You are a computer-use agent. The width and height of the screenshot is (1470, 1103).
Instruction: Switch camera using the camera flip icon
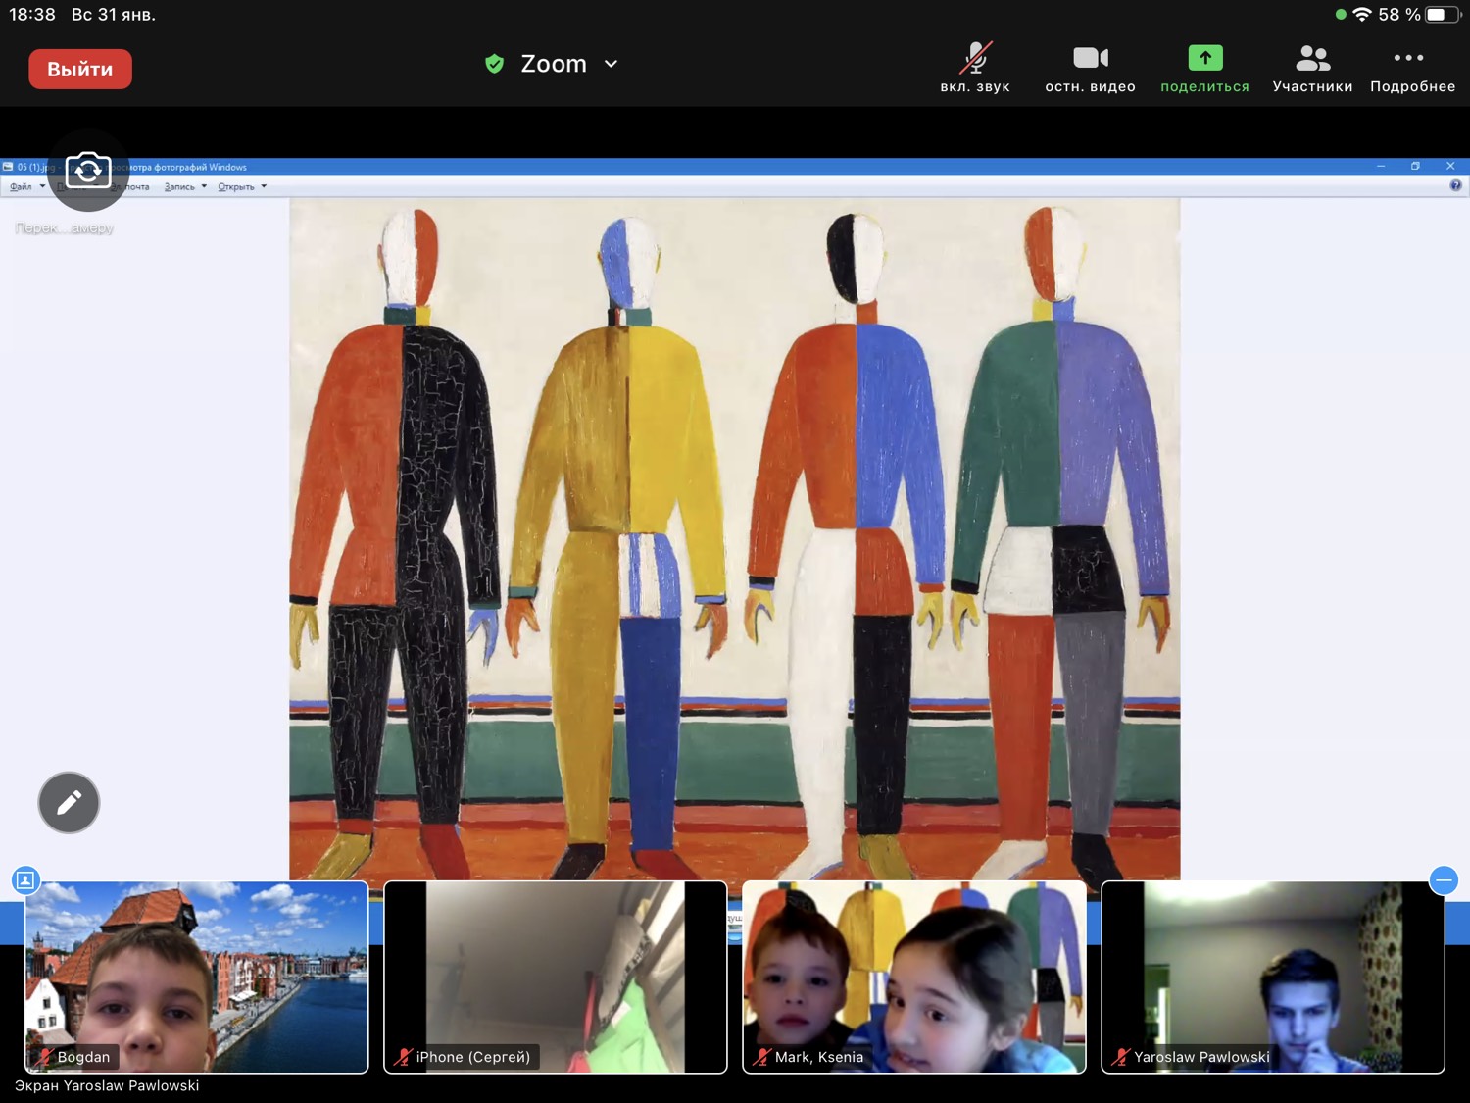[x=88, y=171]
